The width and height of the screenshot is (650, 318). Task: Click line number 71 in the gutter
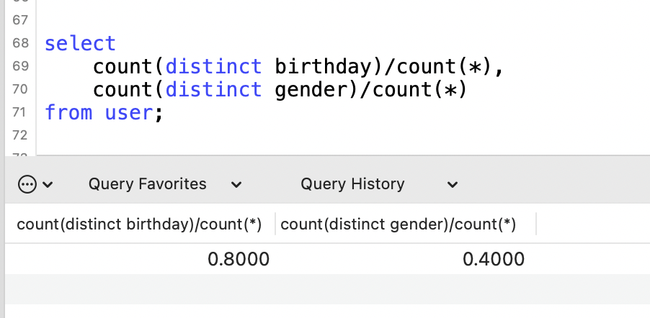[20, 112]
